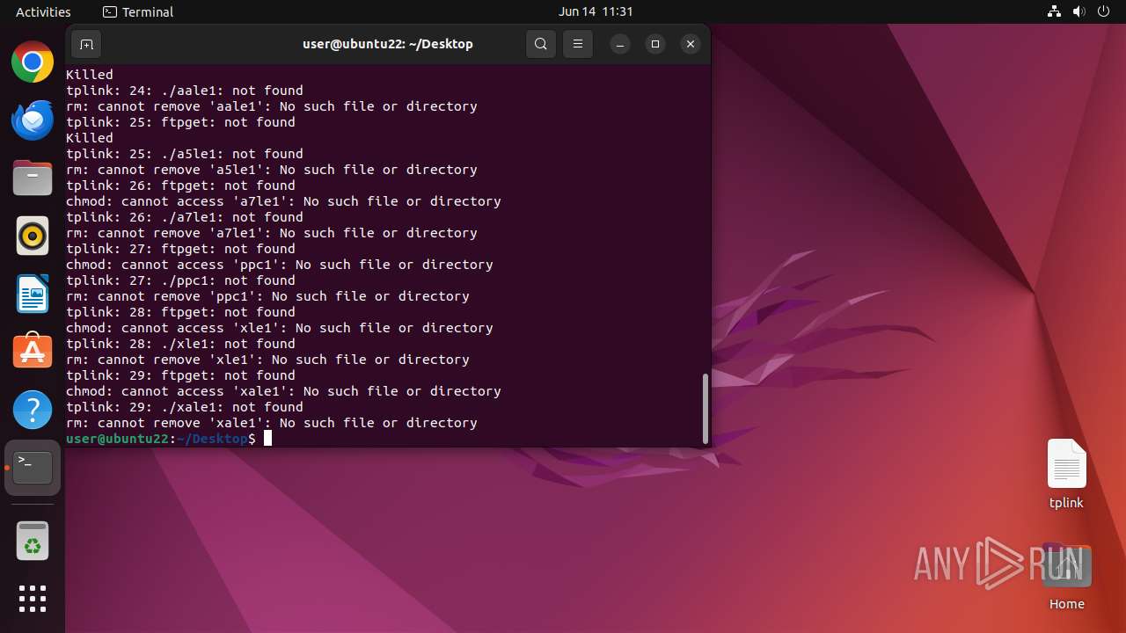
Task: Open the Activities overview
Action: pyautogui.click(x=43, y=11)
